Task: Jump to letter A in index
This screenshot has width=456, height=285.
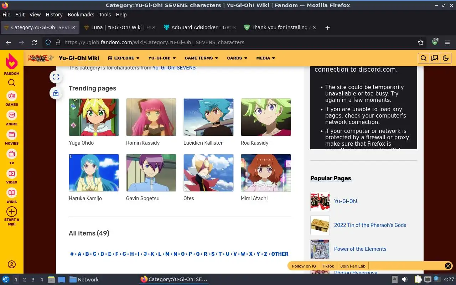Action: pyautogui.click(x=79, y=254)
